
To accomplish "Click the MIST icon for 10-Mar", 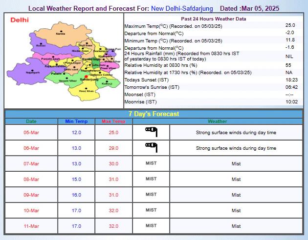I will pos(151,210).
